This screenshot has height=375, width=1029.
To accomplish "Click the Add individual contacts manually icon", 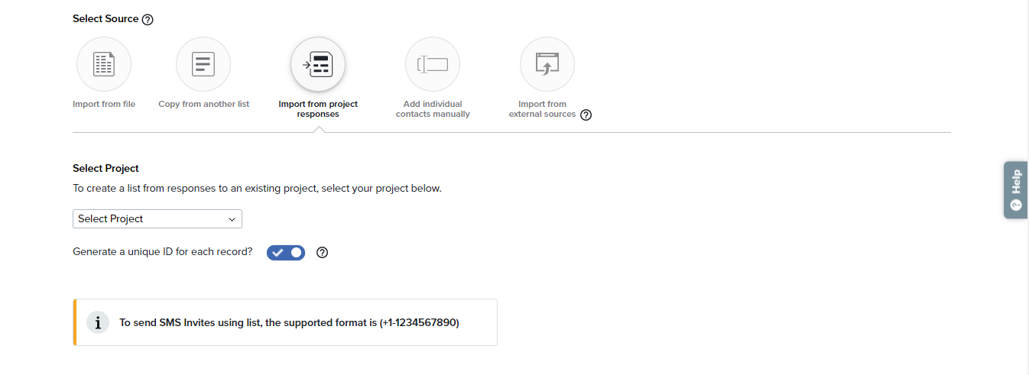I will pos(433,64).
